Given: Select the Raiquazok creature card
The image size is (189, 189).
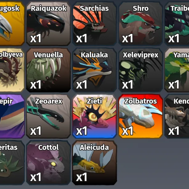Looking at the screenshot, I should 48,24.
